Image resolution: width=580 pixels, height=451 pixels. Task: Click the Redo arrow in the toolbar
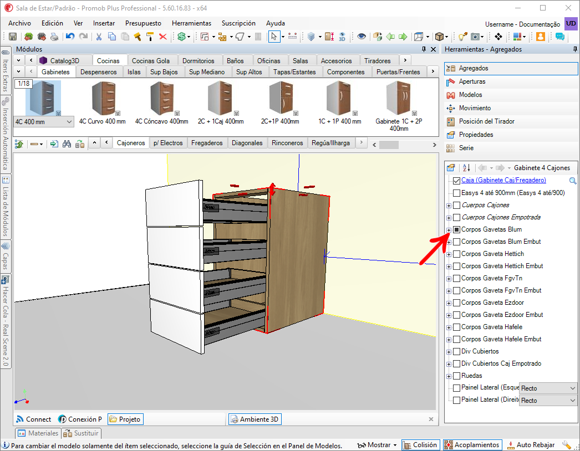pos(84,37)
